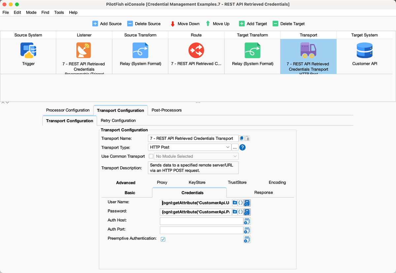Switch to KeyStore settings tab
This screenshot has height=273, width=396.
pyautogui.click(x=197, y=182)
